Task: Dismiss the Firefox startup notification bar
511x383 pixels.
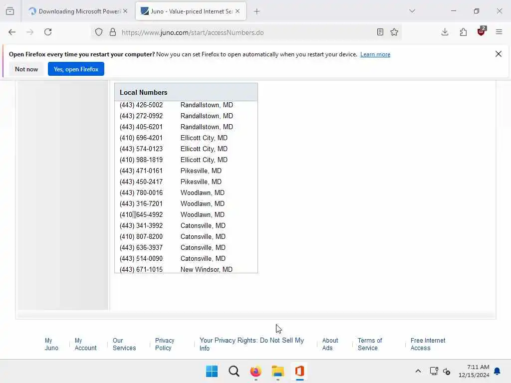Action: (x=499, y=54)
